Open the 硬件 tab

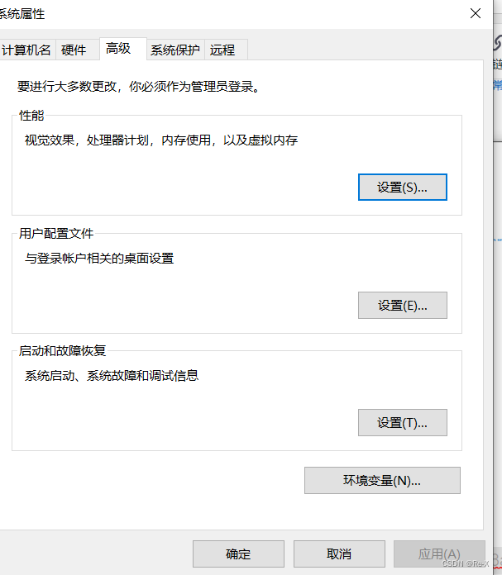point(78,50)
